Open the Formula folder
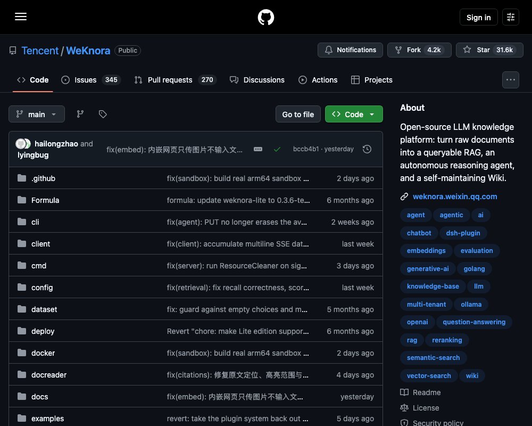Image resolution: width=532 pixels, height=426 pixels. 45,200
